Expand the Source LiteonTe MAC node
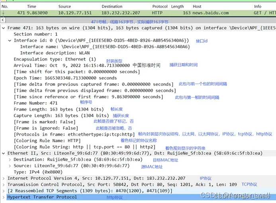276x203 pixels. (10, 166)
